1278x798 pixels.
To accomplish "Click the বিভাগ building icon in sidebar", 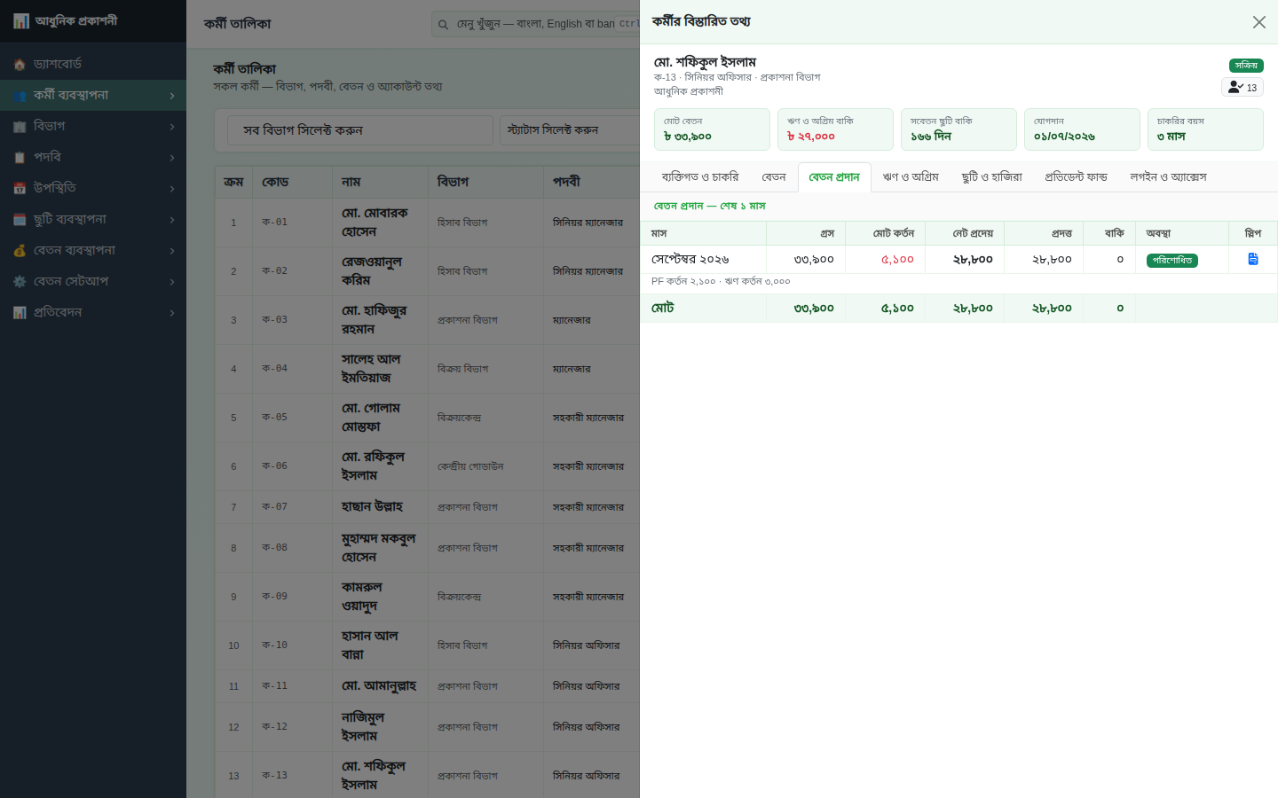I will pos(20,126).
